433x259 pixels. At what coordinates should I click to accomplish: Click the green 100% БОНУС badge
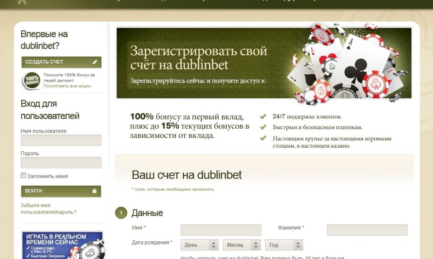32,80
